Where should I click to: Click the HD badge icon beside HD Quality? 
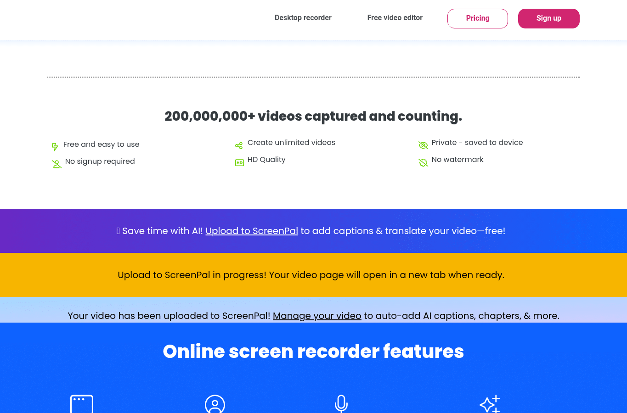[x=239, y=163]
